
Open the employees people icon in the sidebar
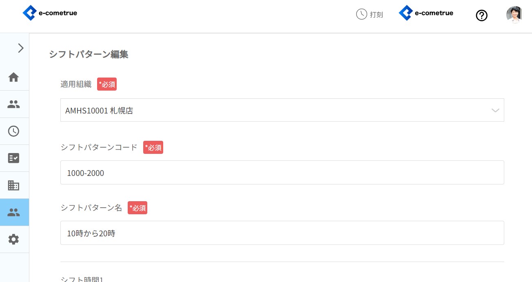(14, 104)
